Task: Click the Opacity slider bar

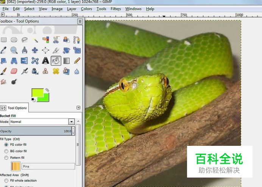Action: [36, 131]
